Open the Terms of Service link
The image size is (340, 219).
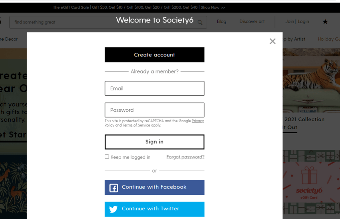click(136, 125)
